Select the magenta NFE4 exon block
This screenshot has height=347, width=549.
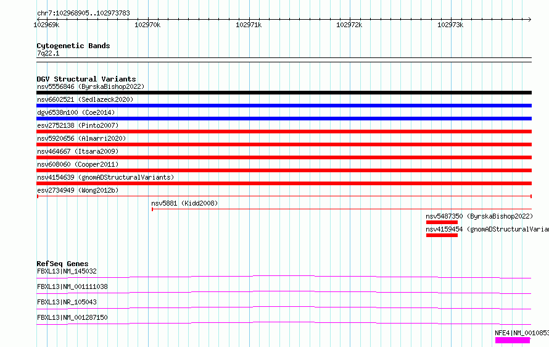click(513, 340)
